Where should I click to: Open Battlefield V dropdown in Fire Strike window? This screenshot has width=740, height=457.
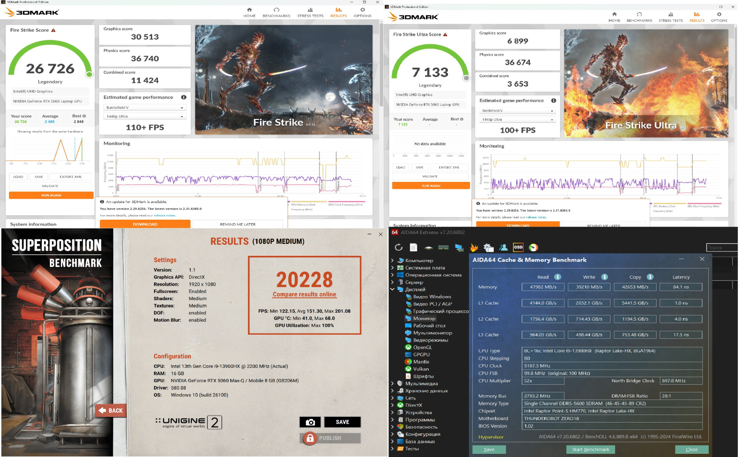click(x=145, y=108)
